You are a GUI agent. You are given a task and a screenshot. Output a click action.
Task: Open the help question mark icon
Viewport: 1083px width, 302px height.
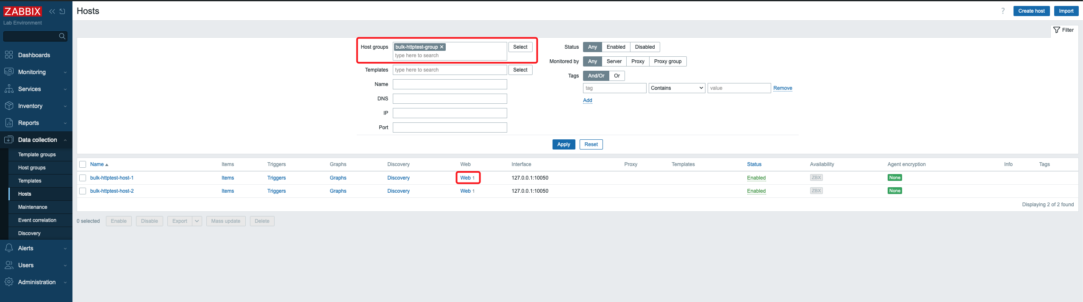tap(1002, 11)
